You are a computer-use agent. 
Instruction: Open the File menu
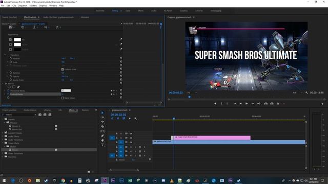(x=3, y=6)
